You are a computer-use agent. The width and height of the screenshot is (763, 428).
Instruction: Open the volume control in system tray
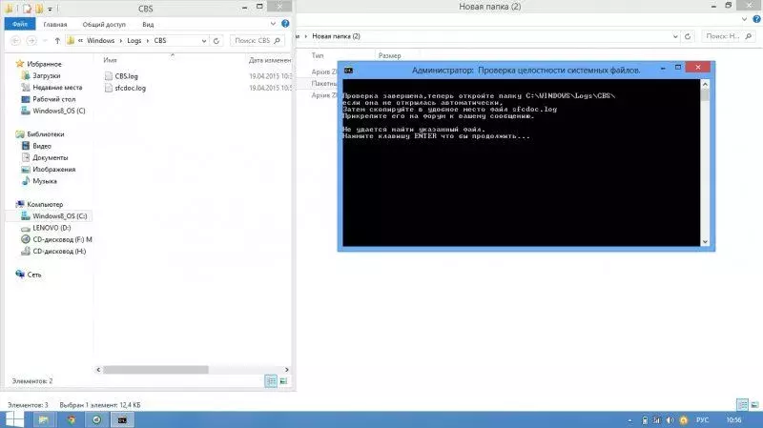click(670, 419)
